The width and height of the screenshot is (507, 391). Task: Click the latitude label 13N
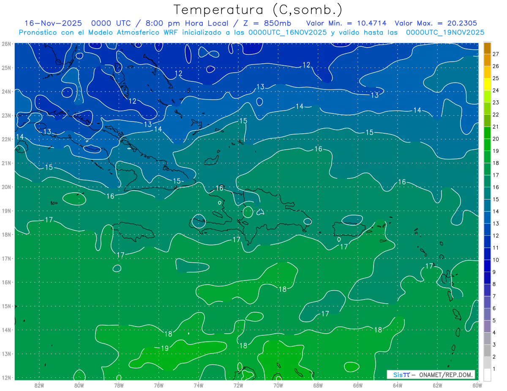click(x=6, y=353)
